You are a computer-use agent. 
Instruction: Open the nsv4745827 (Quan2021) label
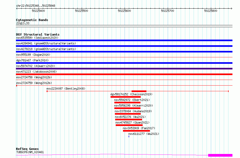click(x=132, y=122)
